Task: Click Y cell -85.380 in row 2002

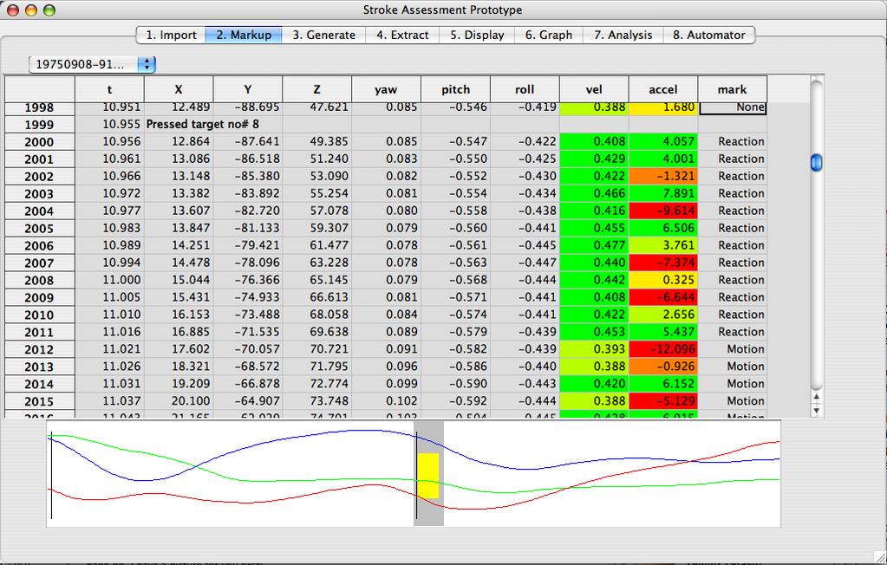Action: point(248,176)
